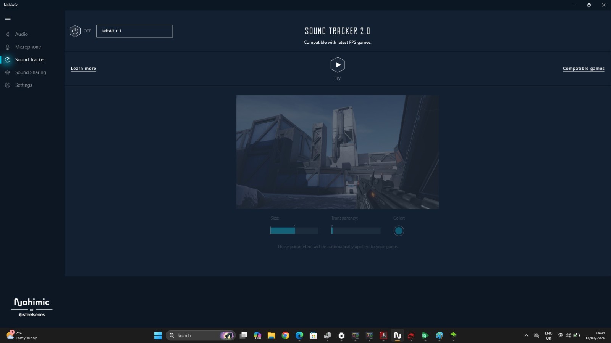Click the Try label under play button
The width and height of the screenshot is (611, 343).
[338, 78]
